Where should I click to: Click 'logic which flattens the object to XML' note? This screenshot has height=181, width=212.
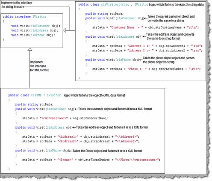click(x=94, y=95)
